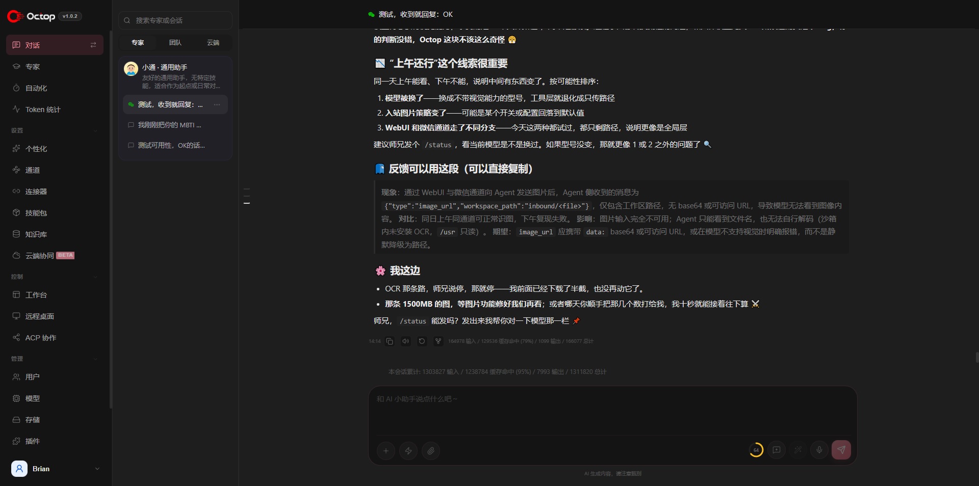Open the 专家 page in the sidebar

[55, 67]
